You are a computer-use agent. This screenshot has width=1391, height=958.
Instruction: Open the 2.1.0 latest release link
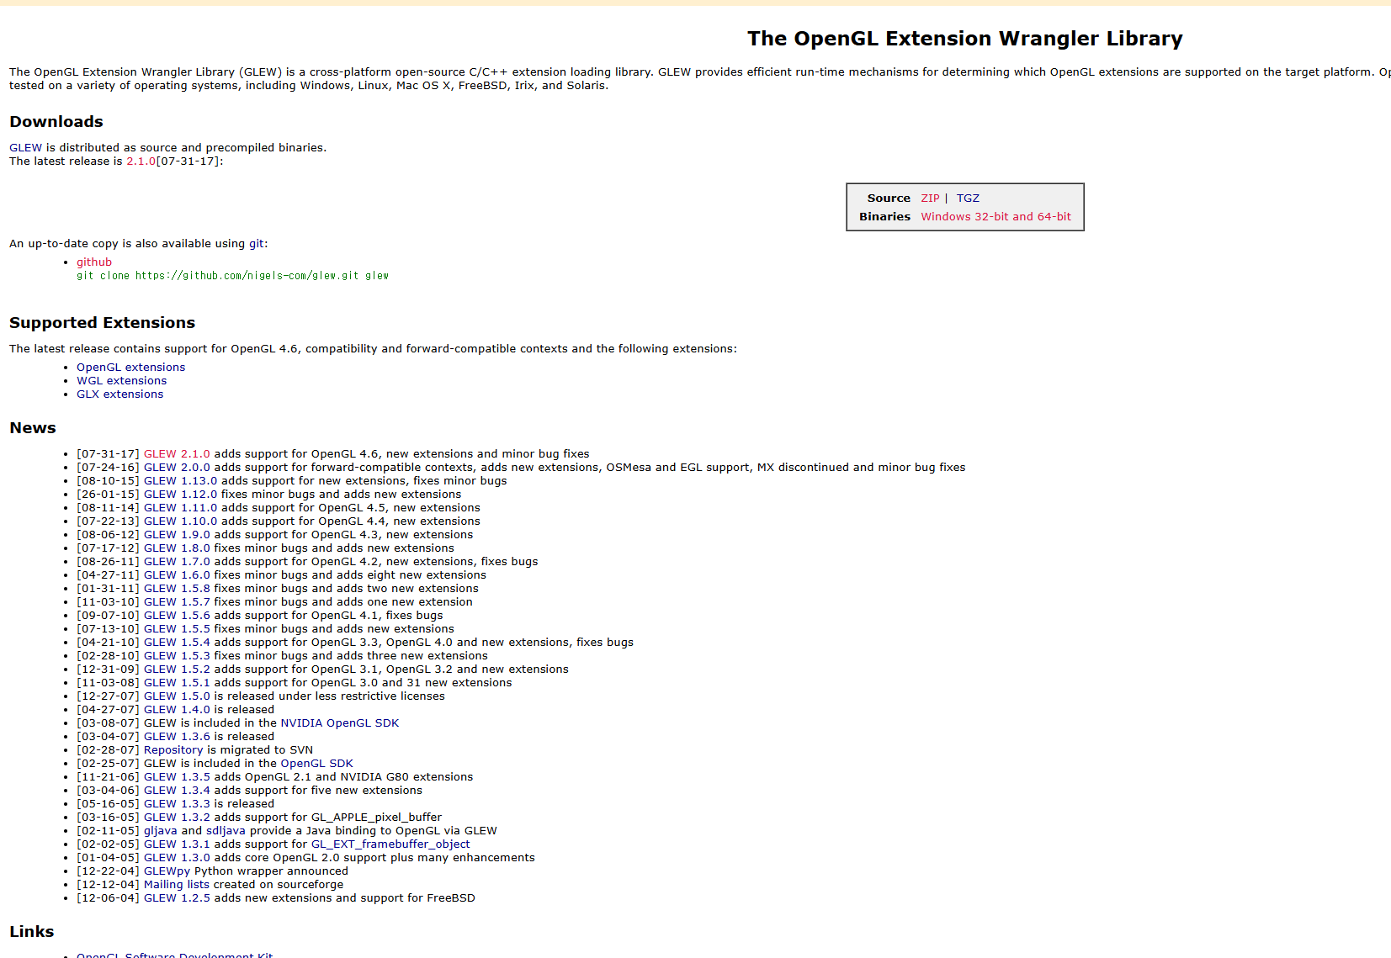click(141, 161)
